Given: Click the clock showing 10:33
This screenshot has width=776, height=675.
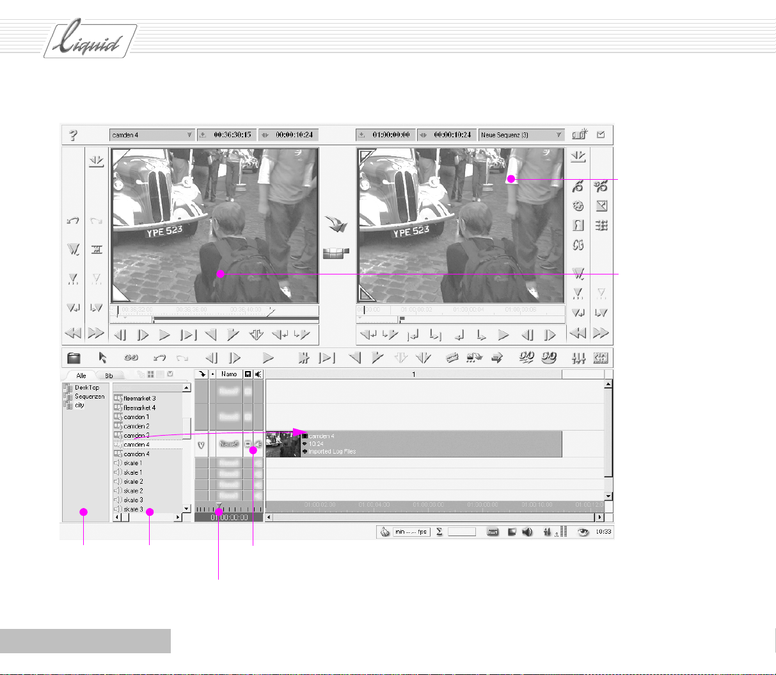Looking at the screenshot, I should [602, 532].
